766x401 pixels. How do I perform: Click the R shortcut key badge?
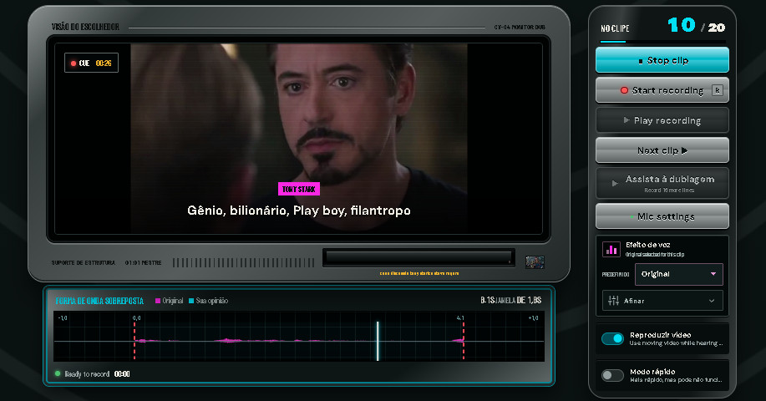(718, 90)
